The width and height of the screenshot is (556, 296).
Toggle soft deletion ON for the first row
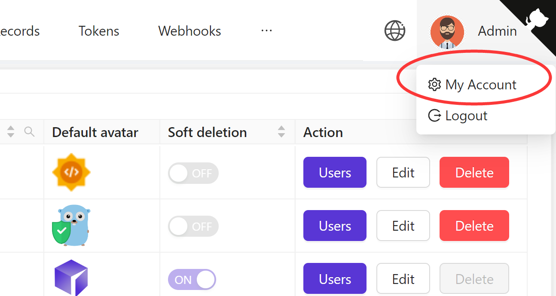[193, 173]
